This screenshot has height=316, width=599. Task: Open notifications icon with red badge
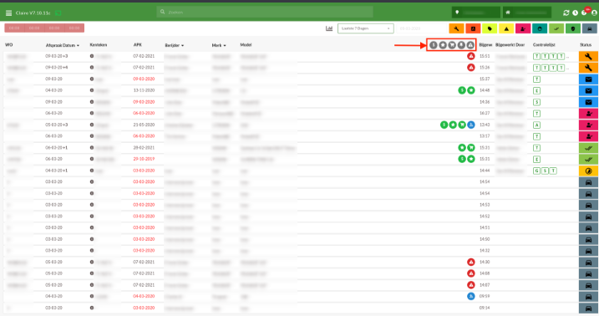585,12
